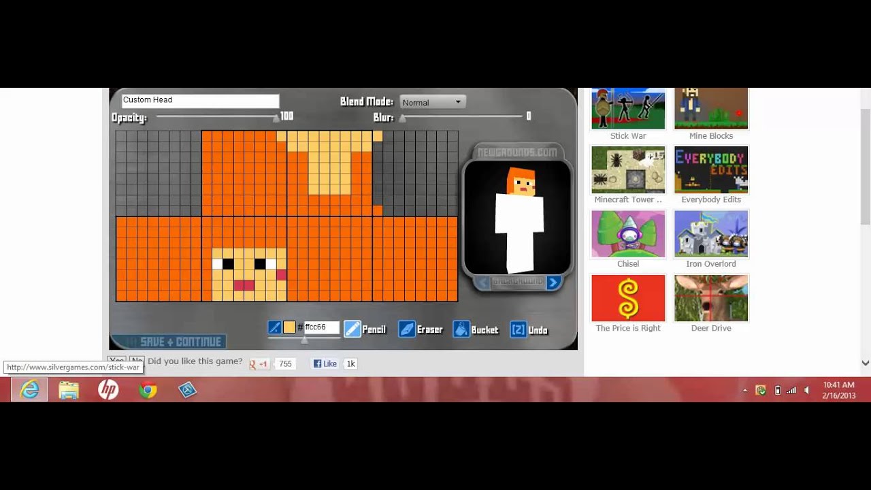Open File Explorer from taskbar

point(69,389)
